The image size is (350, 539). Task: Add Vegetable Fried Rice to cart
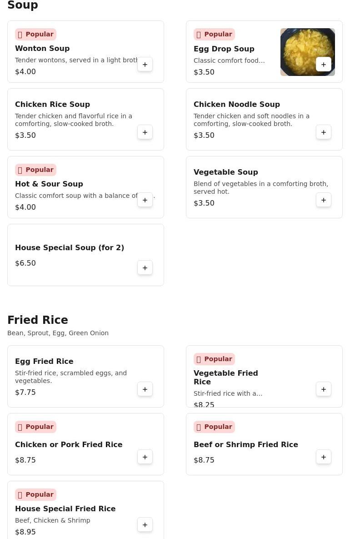point(324,389)
